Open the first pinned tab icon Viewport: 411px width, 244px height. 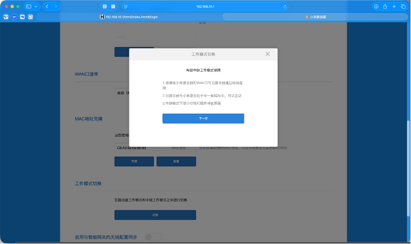click(6, 17)
